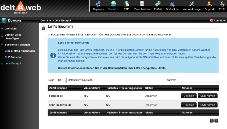Open the Statistiken chart icon
This screenshot has height=129, width=227.
[x=172, y=4]
